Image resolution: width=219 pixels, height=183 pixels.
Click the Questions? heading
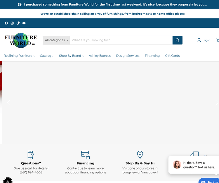point(31,163)
